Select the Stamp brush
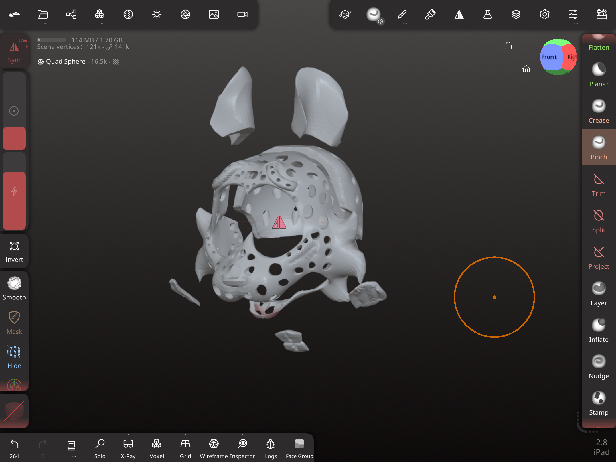 point(599,403)
